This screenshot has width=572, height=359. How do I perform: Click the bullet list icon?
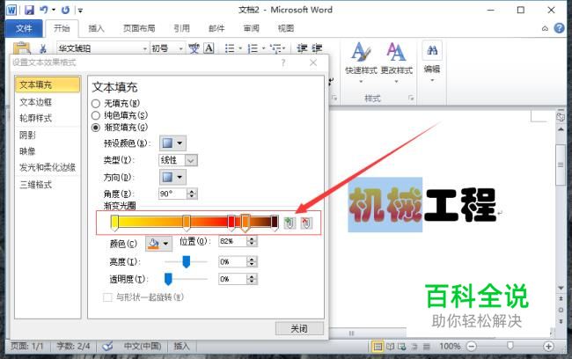point(230,48)
